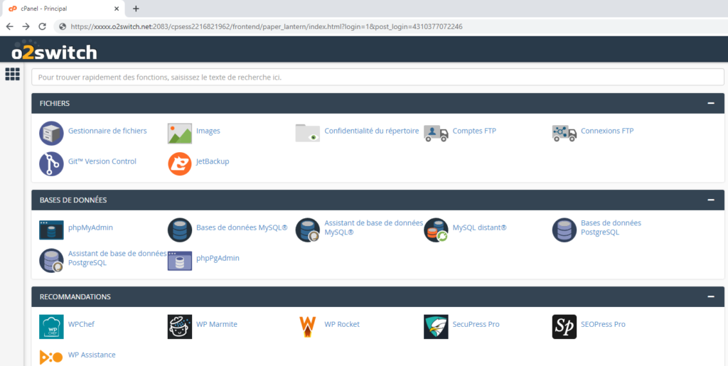
Task: Collapse the BASES DE DONNÉES section
Action: click(711, 200)
